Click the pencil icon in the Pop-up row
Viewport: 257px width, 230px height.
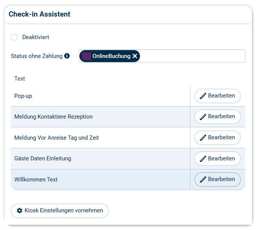coord(203,96)
